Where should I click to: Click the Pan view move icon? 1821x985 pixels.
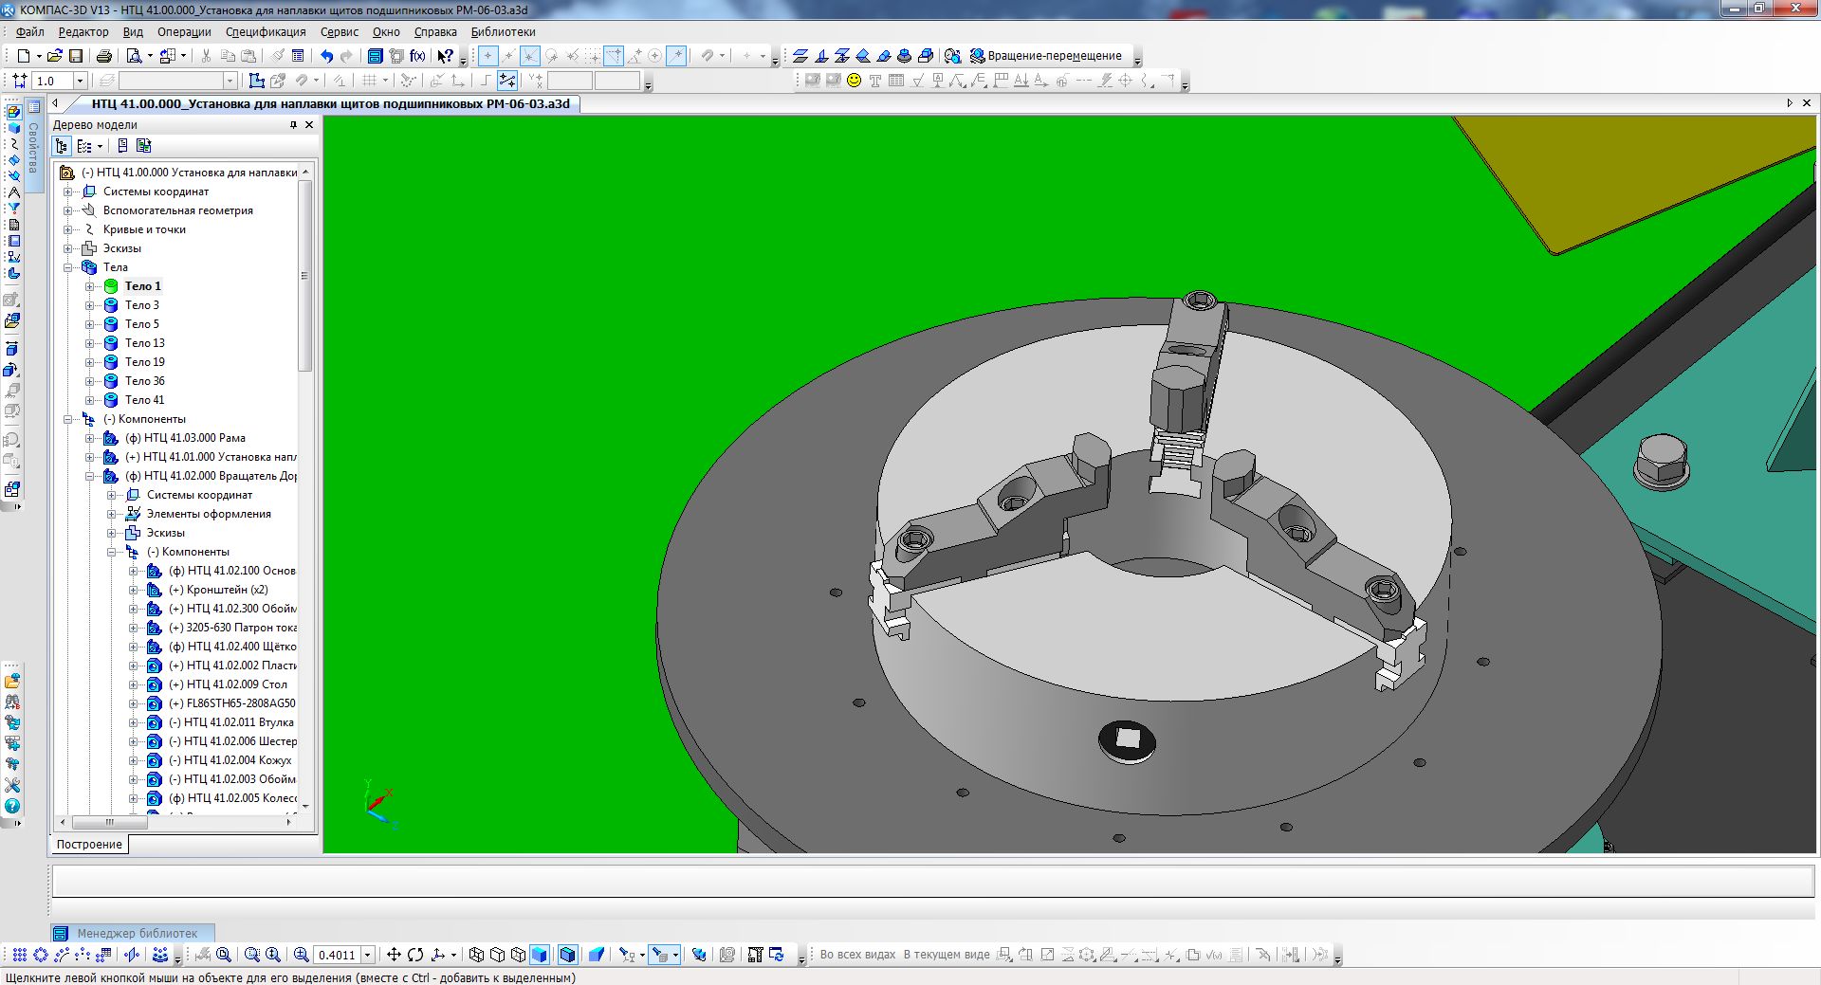(394, 955)
